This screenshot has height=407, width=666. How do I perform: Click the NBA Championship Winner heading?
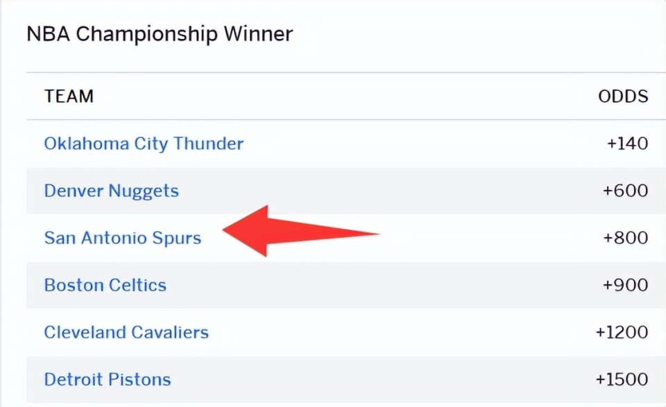(x=160, y=33)
